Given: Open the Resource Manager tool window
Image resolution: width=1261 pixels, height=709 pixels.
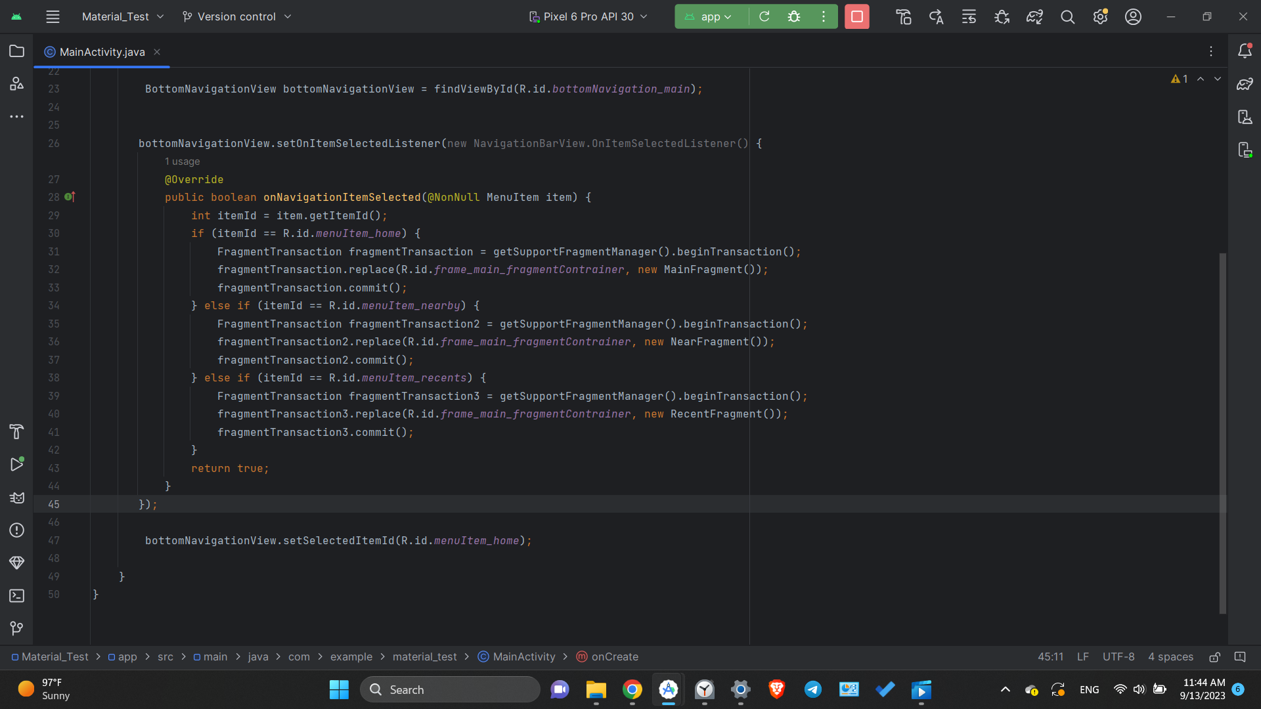Looking at the screenshot, I should click(16, 84).
